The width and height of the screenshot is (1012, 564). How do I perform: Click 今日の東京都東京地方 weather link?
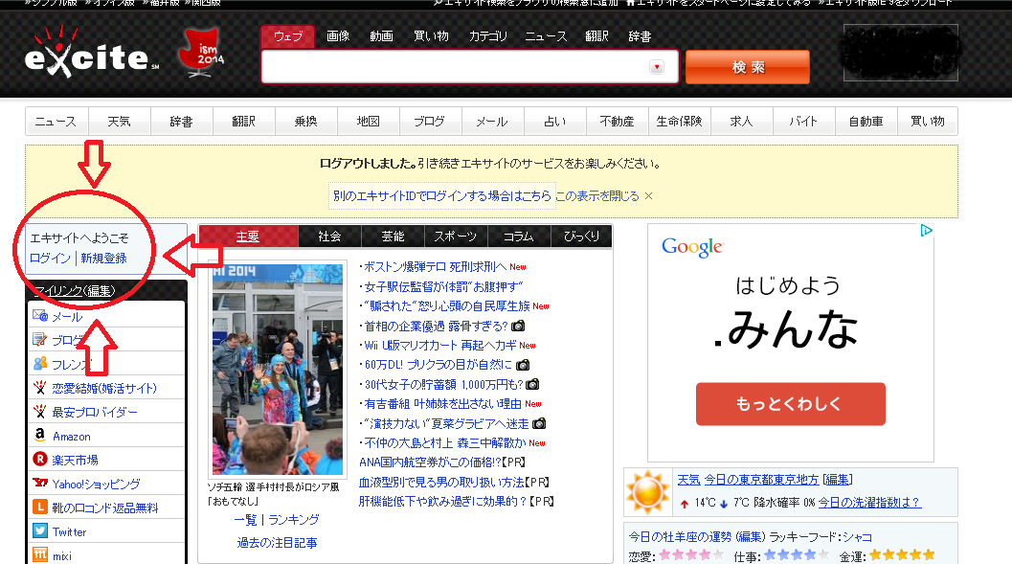(x=761, y=480)
